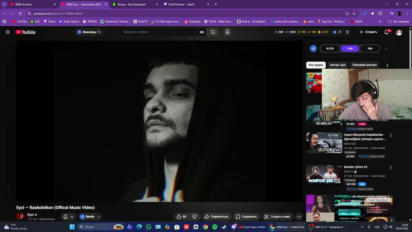This screenshot has height=232, width=412.
Task: Show hidden system tray icons chevron
Action: 361,227
